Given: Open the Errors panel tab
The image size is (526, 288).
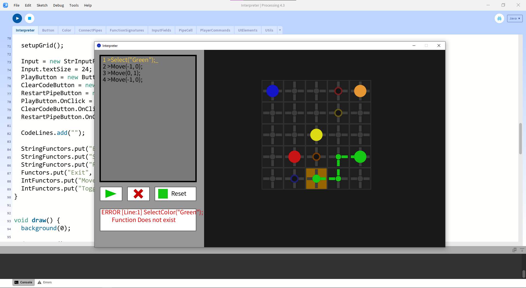Looking at the screenshot, I should point(45,282).
